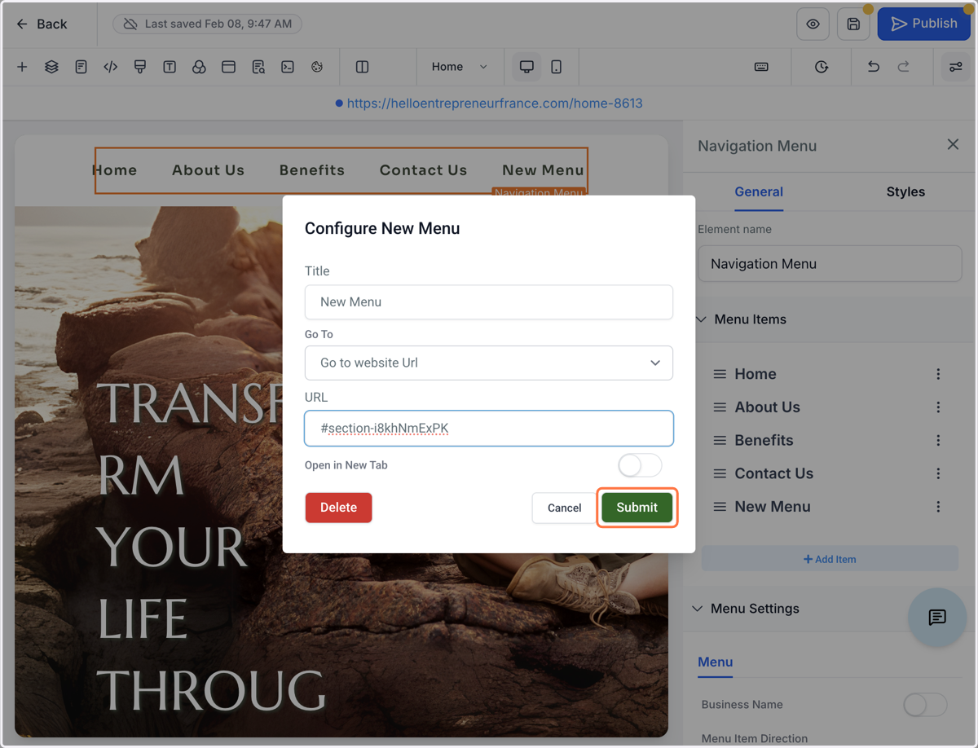Open the layers stack icon
The width and height of the screenshot is (978, 748).
coord(51,67)
